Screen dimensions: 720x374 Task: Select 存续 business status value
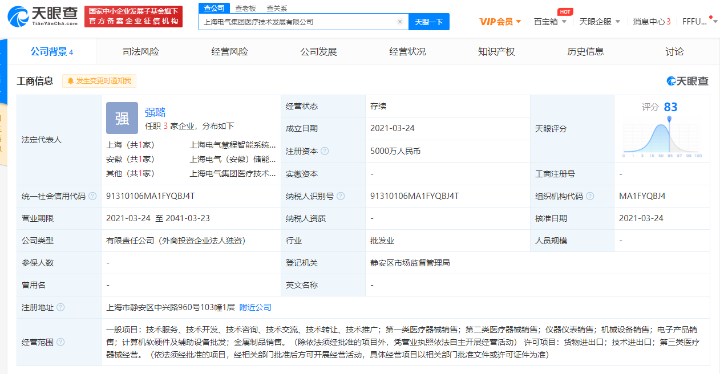click(x=378, y=106)
